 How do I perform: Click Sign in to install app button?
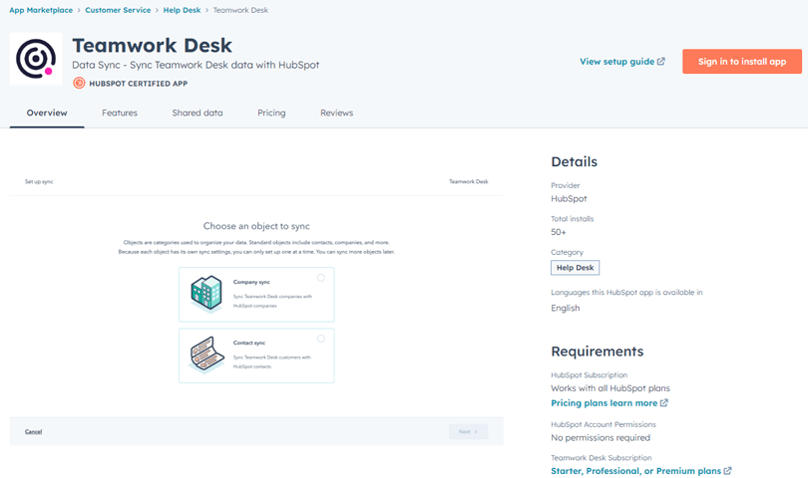(x=742, y=61)
